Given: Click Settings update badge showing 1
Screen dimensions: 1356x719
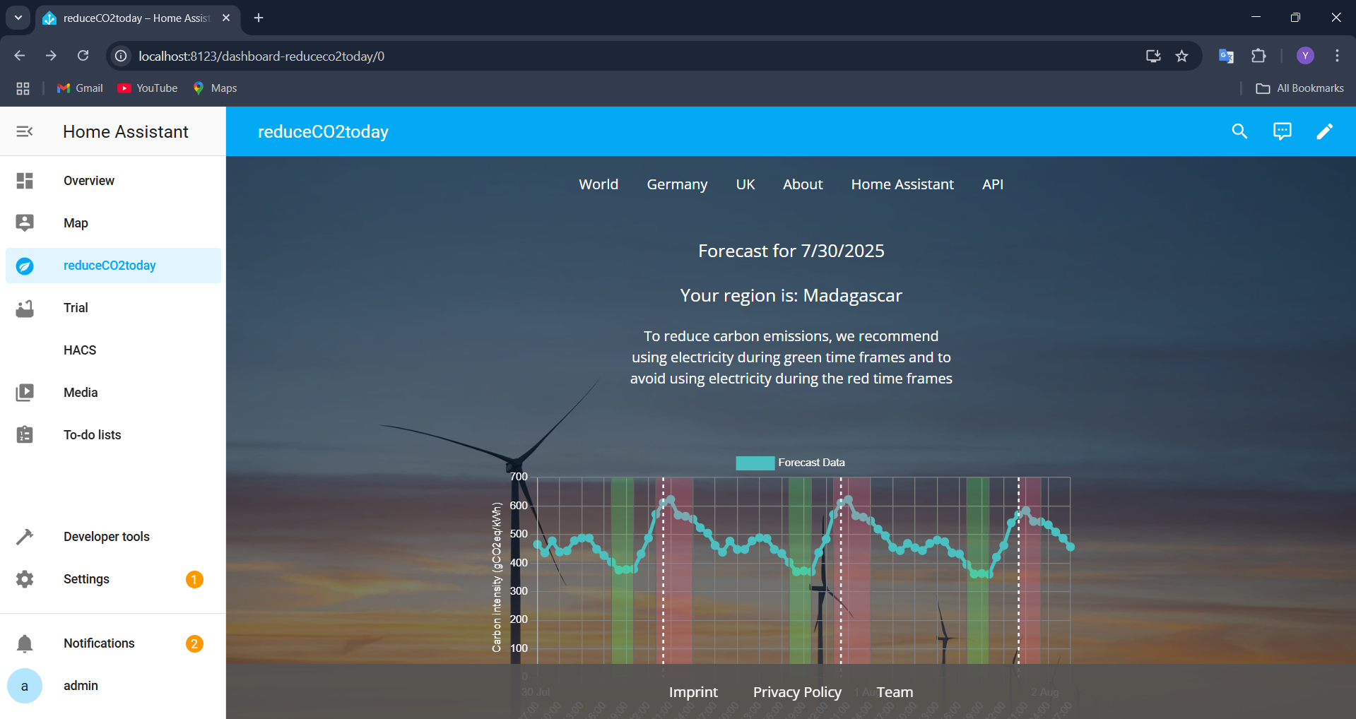Looking at the screenshot, I should (x=194, y=579).
